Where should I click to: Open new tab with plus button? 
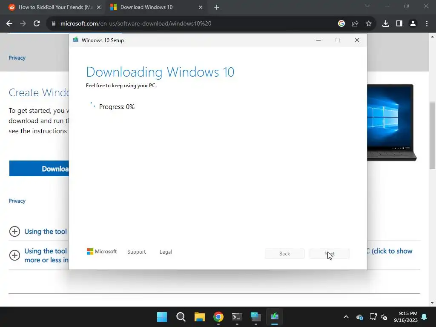pos(217,8)
